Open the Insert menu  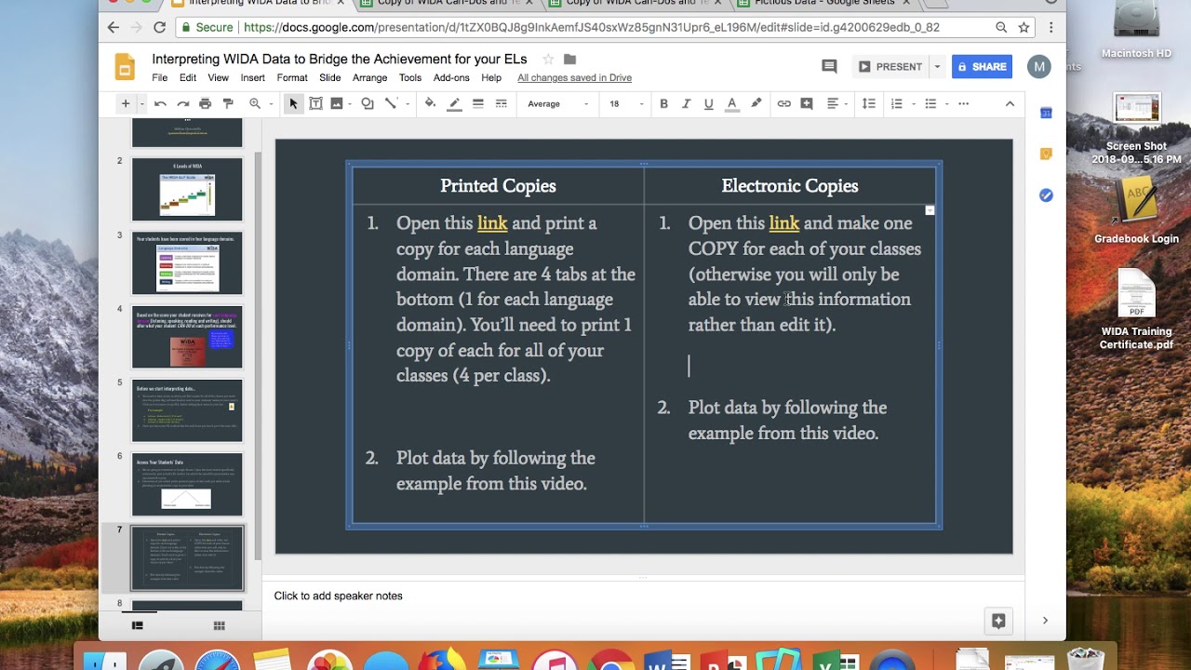pos(252,78)
